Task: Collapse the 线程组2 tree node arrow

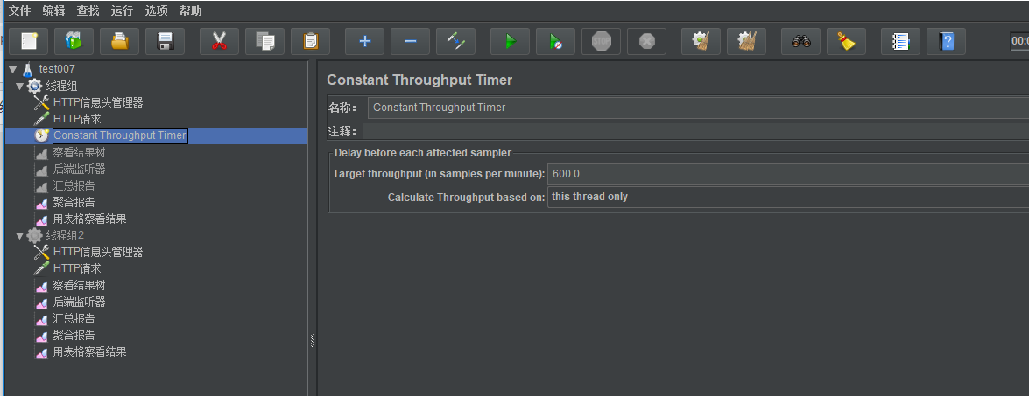Action: pyautogui.click(x=19, y=235)
